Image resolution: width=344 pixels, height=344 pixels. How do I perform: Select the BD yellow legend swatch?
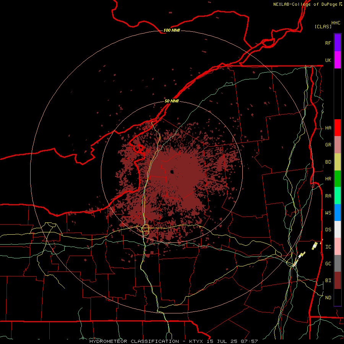338,162
